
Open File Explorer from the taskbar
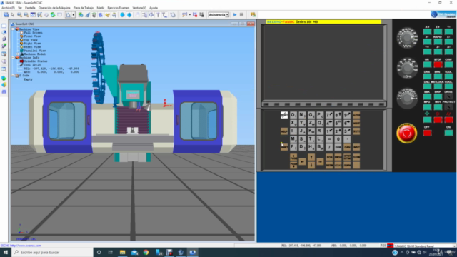coord(122,252)
